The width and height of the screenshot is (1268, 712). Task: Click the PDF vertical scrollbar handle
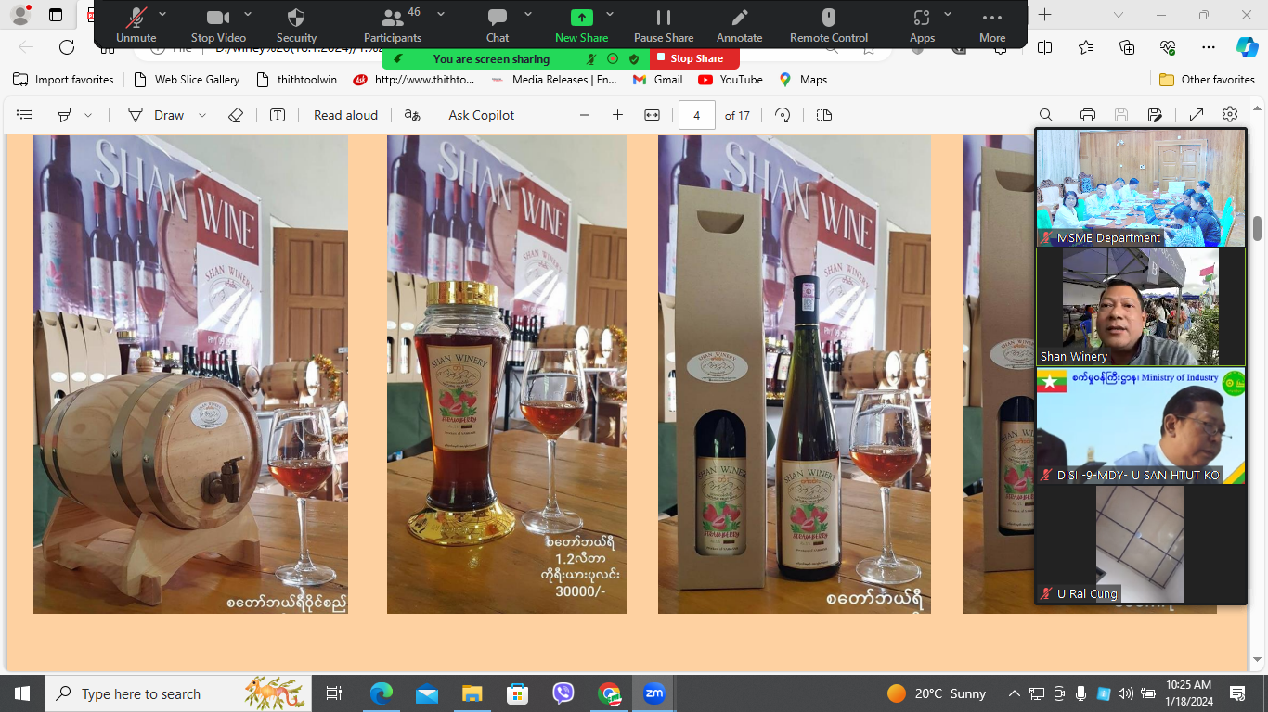point(1258,228)
